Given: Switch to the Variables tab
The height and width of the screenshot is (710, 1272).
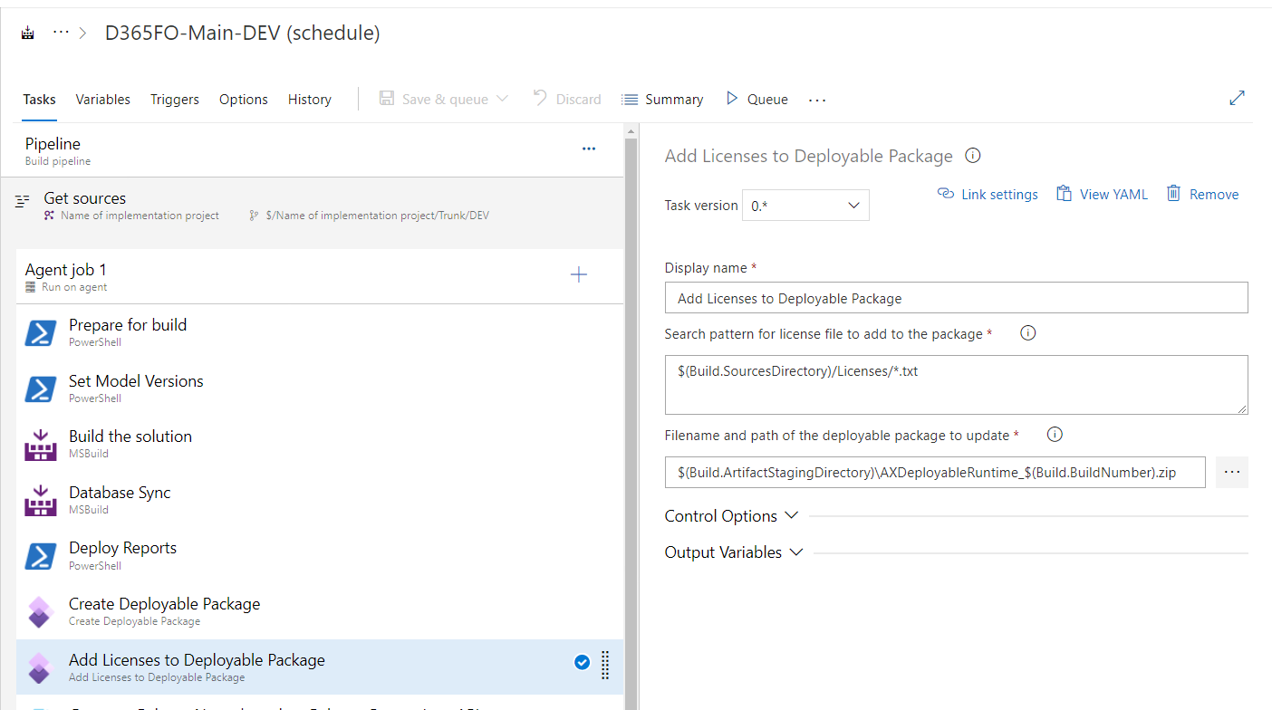Looking at the screenshot, I should point(102,99).
